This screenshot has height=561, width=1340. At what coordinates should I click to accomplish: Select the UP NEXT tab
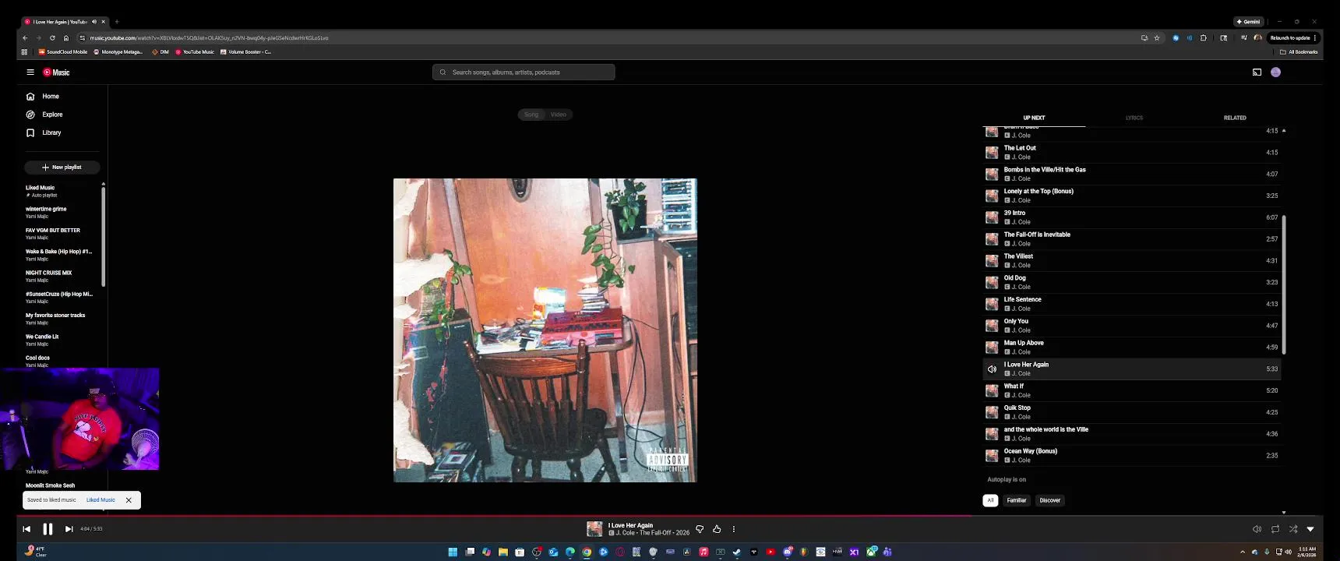[1034, 118]
